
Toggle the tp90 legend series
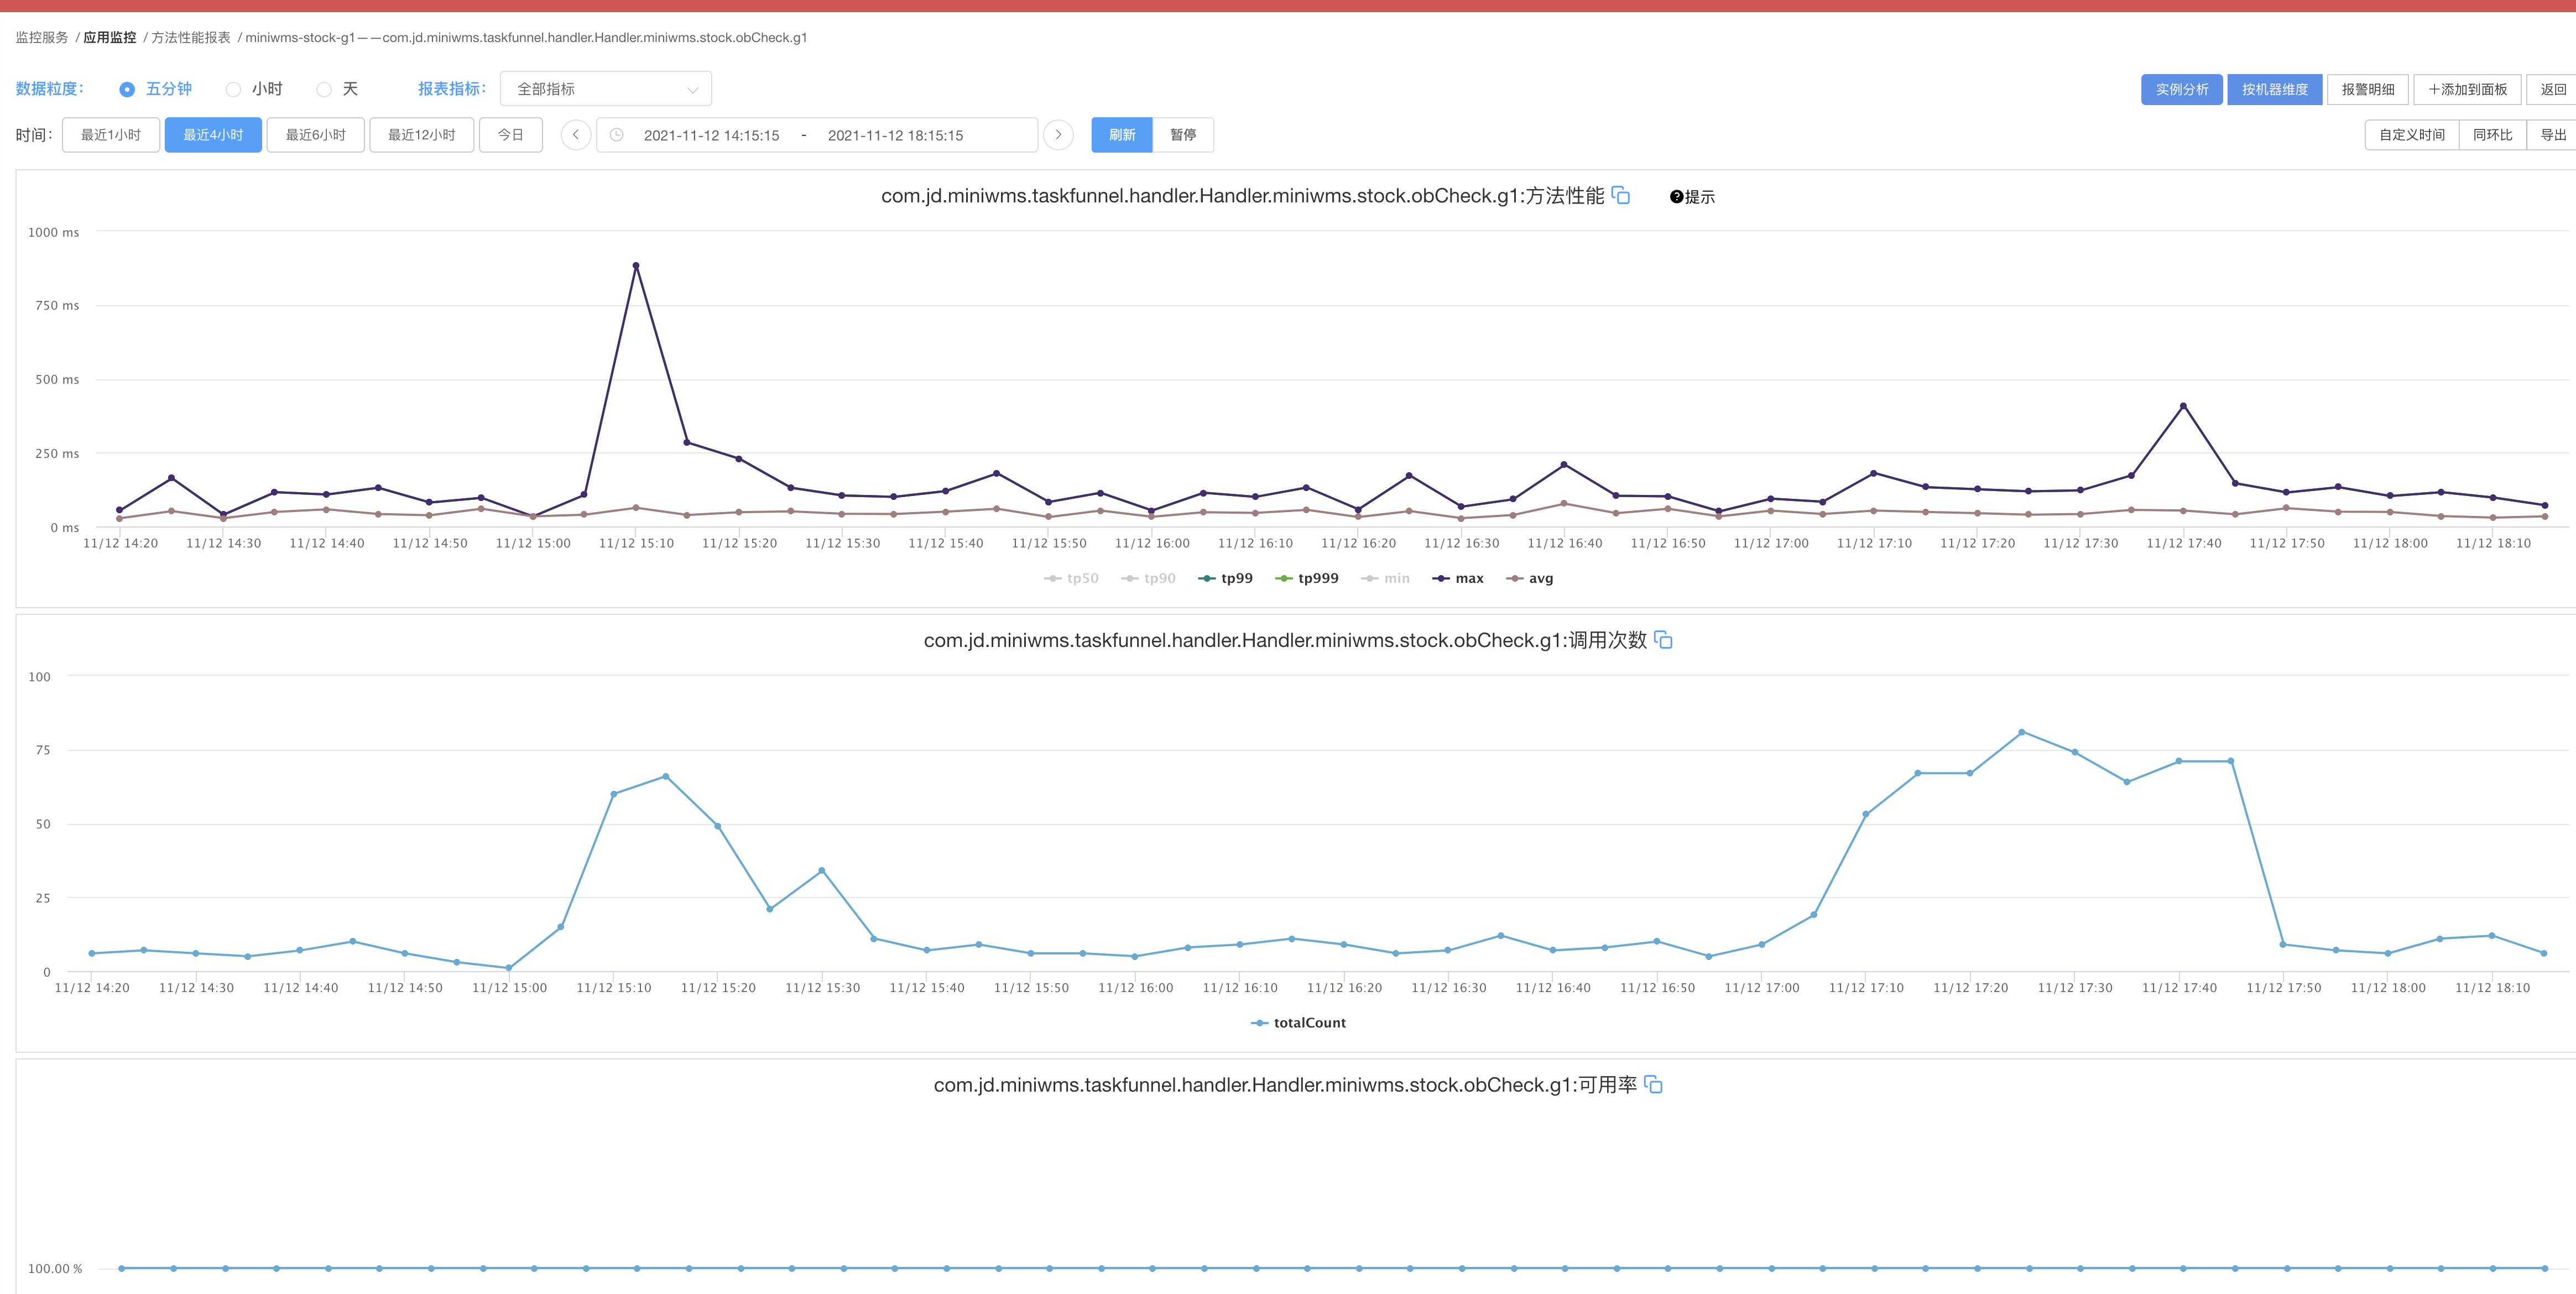coord(1148,578)
